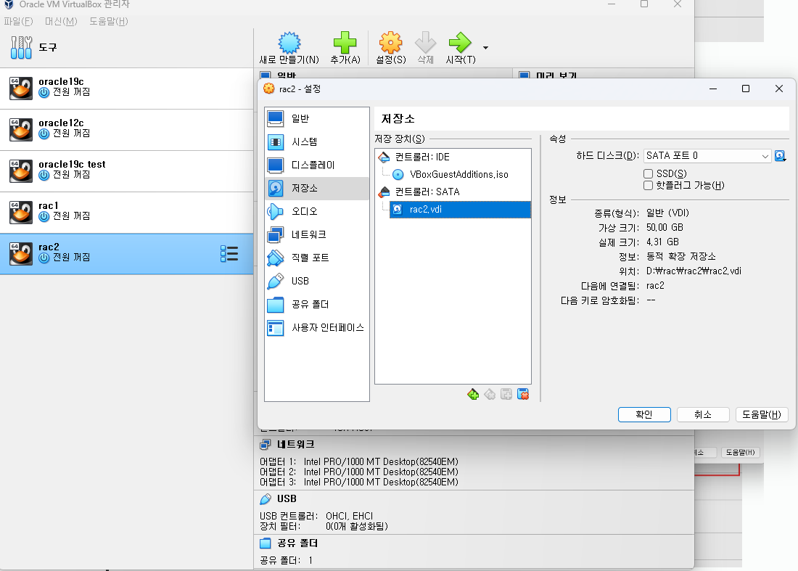Open the rac2 machine list menu icon
This screenshot has height=571, width=798.
coord(229,253)
